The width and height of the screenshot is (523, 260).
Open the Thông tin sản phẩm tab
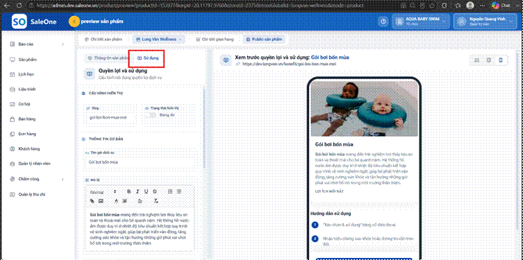107,58
